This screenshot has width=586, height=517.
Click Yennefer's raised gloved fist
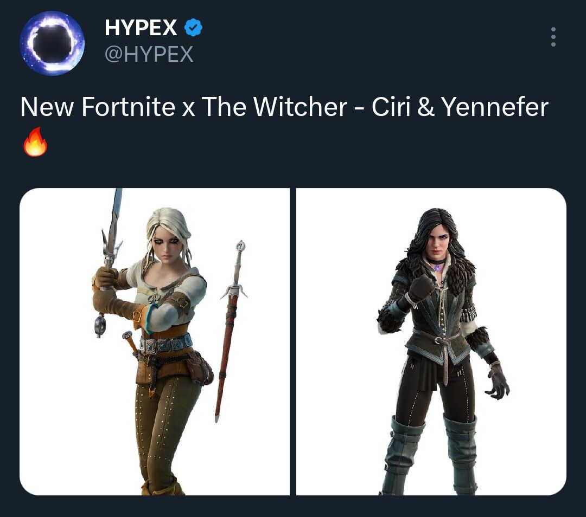click(x=421, y=287)
